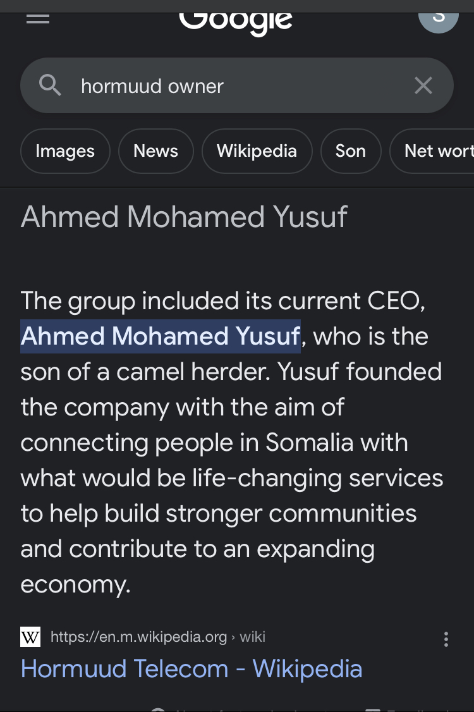This screenshot has height=712, width=474.
Task: Click the 'wiki' breadcrumb after the URL
Action: click(x=253, y=637)
